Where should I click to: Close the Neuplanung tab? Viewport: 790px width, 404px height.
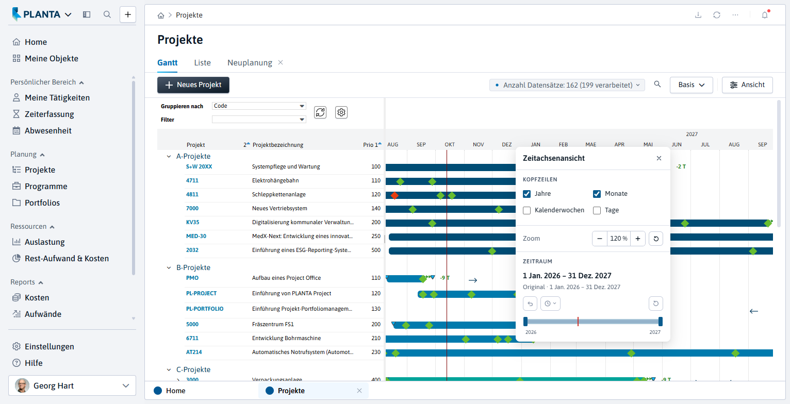coord(281,62)
